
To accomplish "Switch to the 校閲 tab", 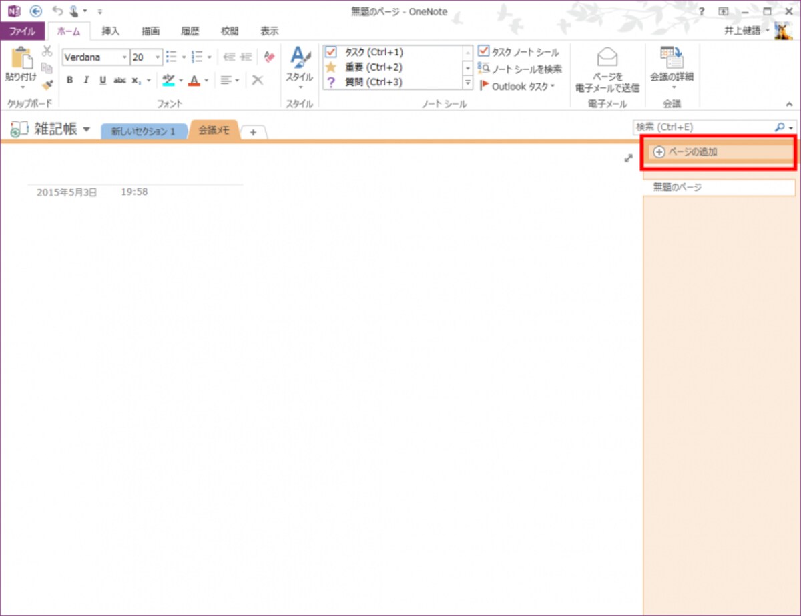I will pyautogui.click(x=230, y=31).
